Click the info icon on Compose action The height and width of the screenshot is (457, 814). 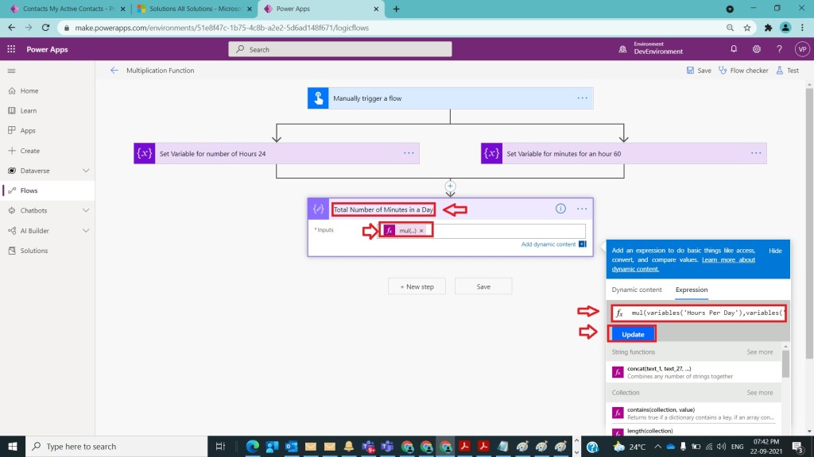point(560,209)
